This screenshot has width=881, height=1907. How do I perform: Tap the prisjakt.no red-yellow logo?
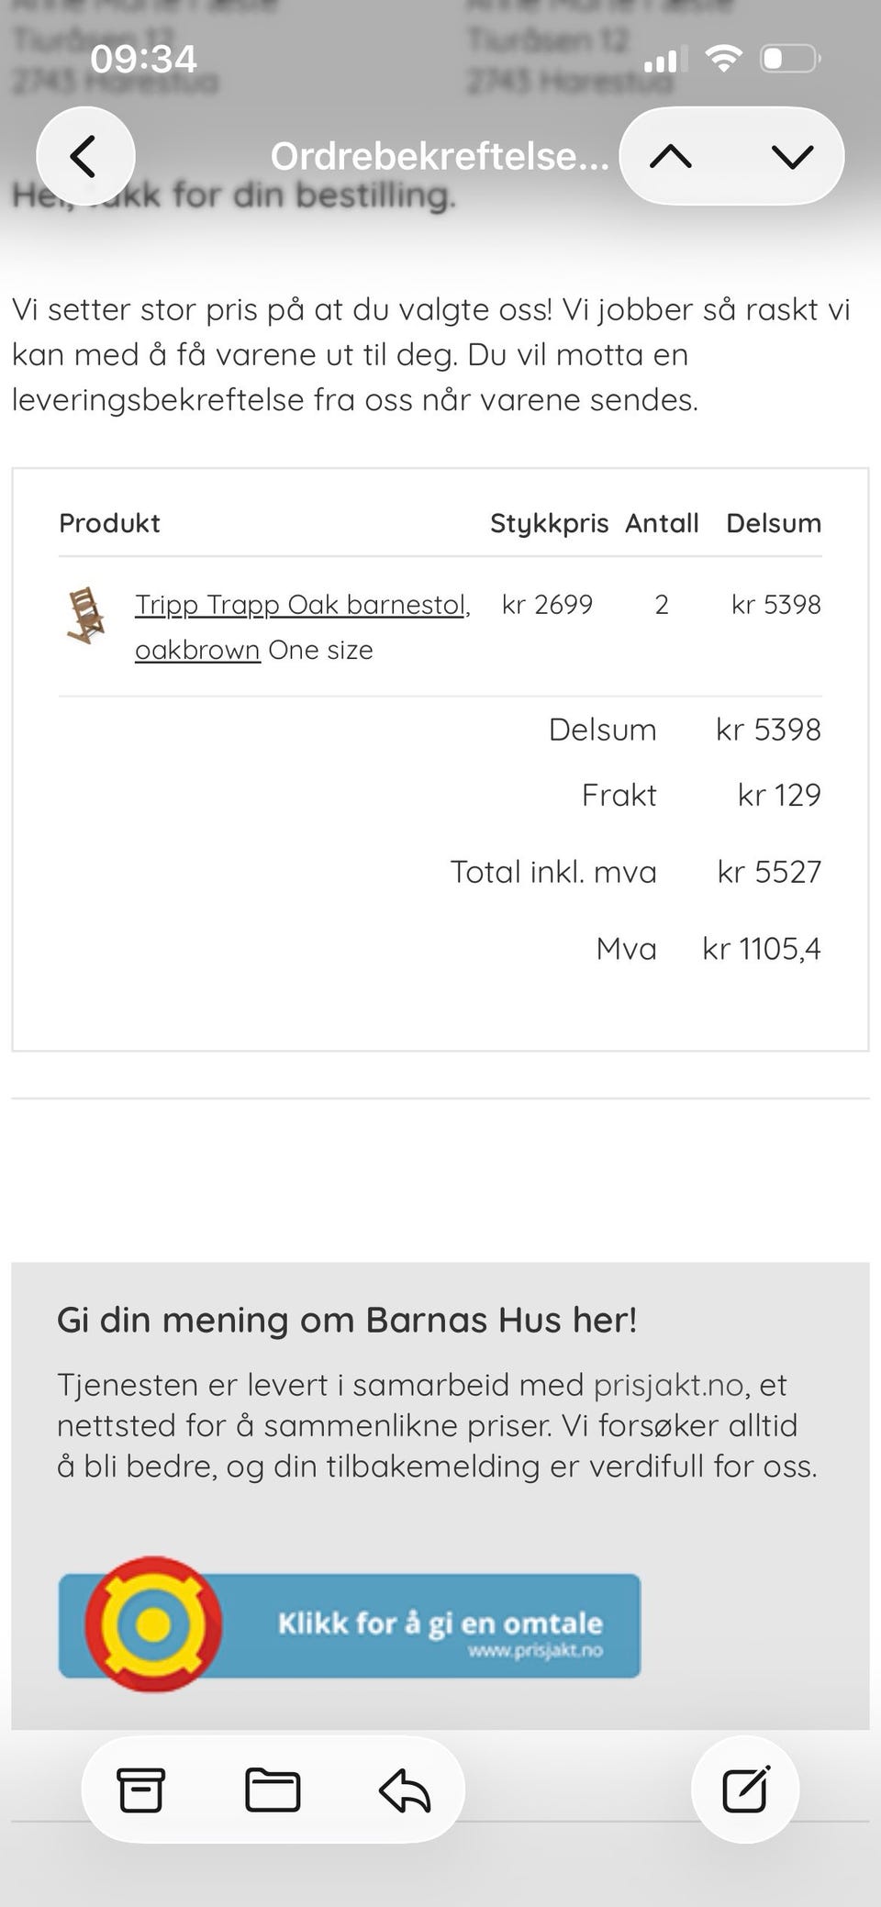[153, 1624]
